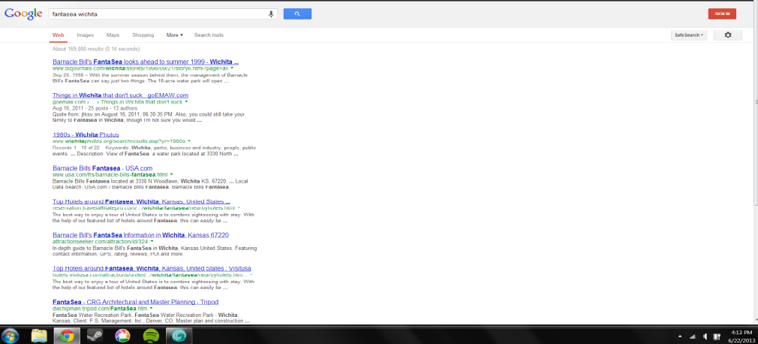This screenshot has height=344, width=758.
Task: Click the Sign In button
Action: (x=722, y=14)
